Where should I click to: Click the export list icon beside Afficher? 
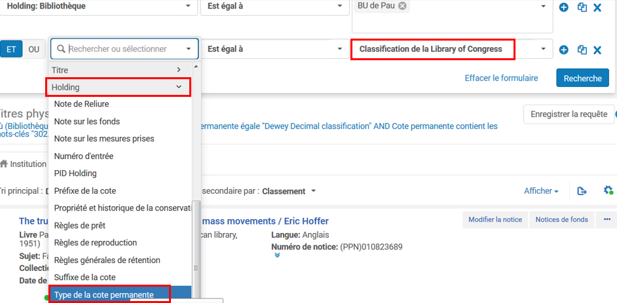coord(582,191)
